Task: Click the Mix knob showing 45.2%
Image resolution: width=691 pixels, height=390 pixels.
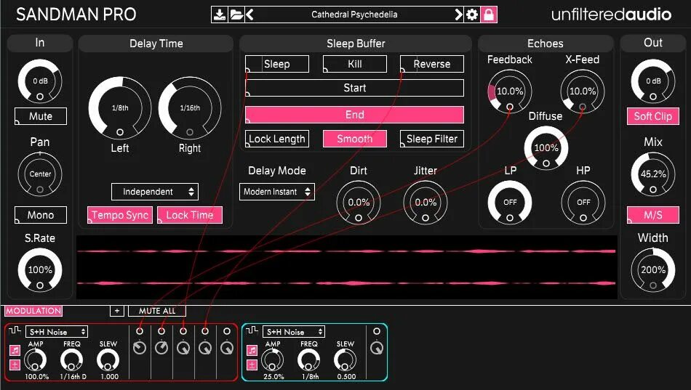Action: 653,174
